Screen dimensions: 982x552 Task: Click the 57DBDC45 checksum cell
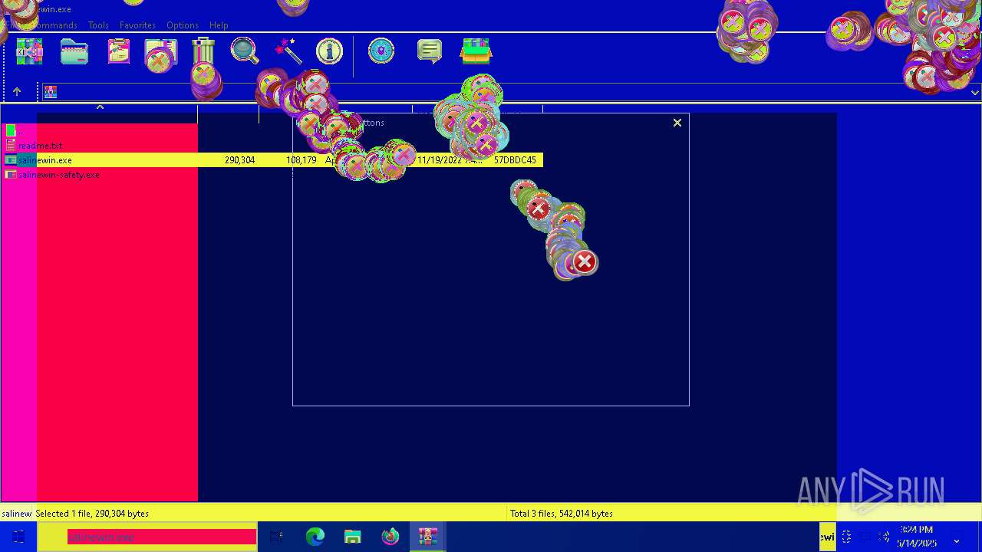point(515,160)
